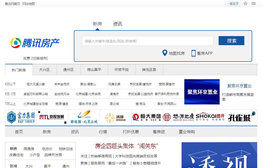Open the 一键登录 login dropdown
263x168 pixels.
(x=232, y=4)
